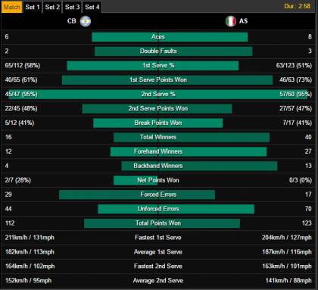318x290 pixels.
Task: Switch to the Set 4 tab
Action: coord(92,7)
